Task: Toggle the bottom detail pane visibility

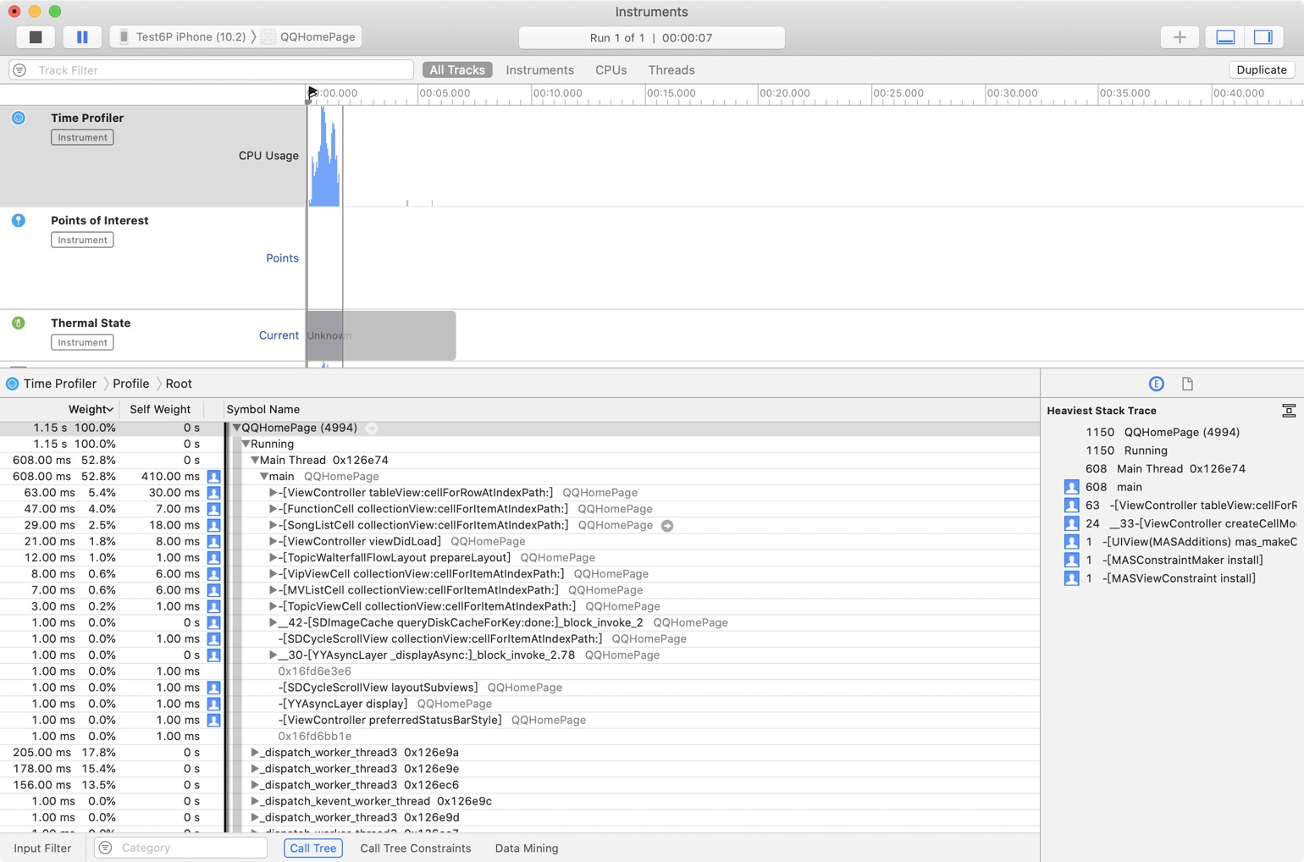Action: point(1225,37)
